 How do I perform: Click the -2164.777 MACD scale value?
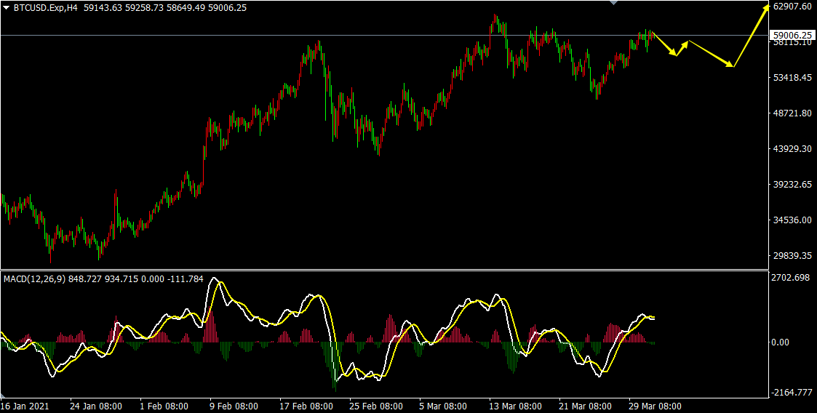[792, 393]
